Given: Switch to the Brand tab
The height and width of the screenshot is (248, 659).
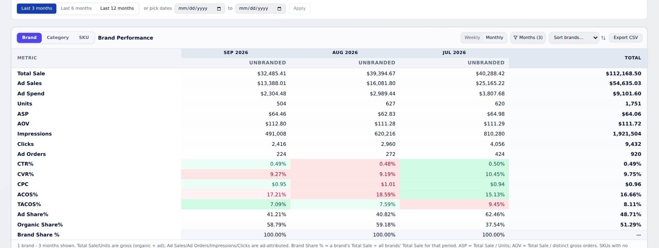Looking at the screenshot, I should click(x=29, y=38).
